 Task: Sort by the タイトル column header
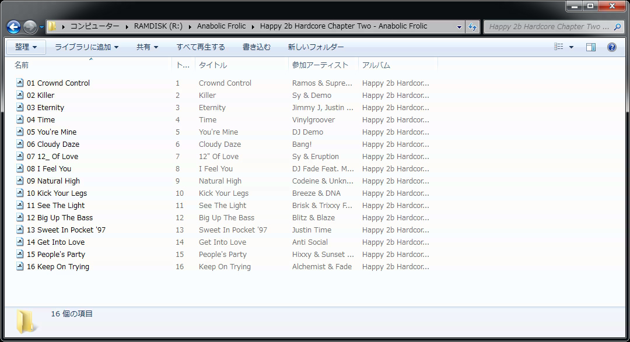(242, 65)
